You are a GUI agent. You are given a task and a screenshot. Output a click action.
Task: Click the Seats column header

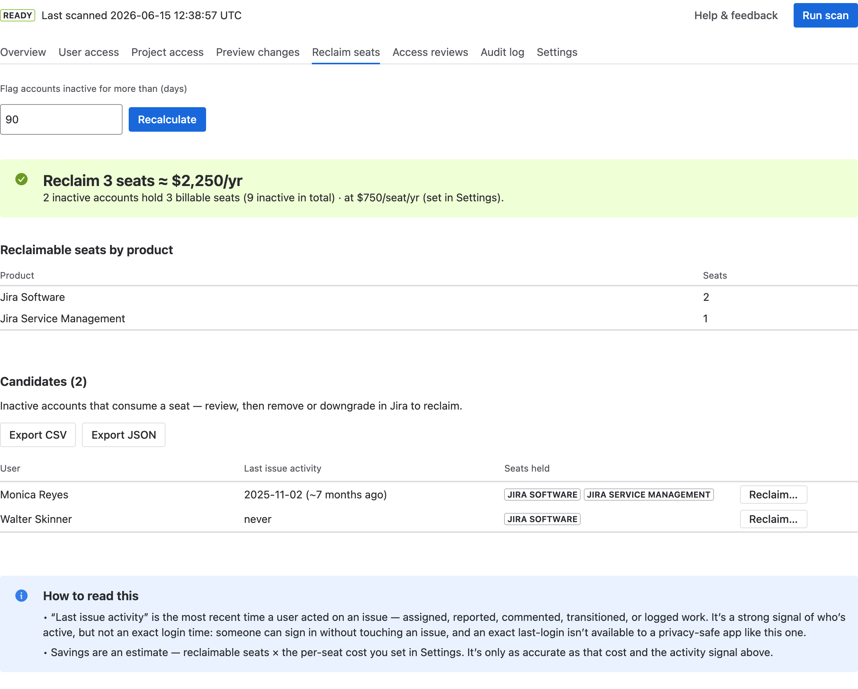coord(715,275)
